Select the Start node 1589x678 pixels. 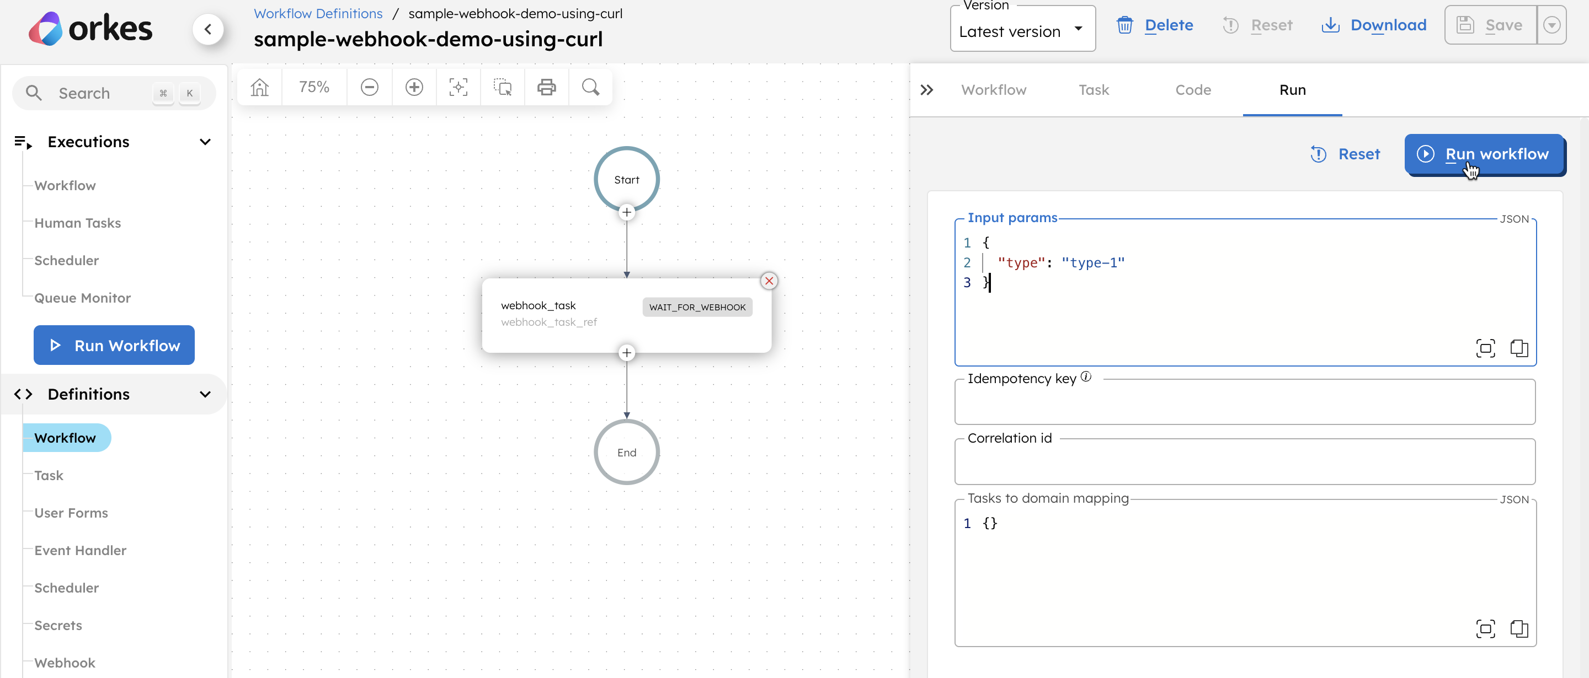(627, 179)
